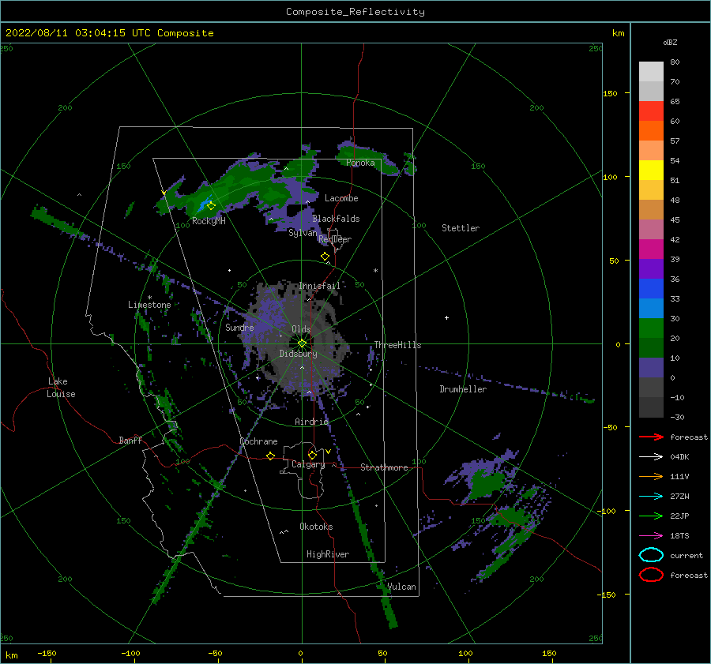Click the Sundre town label
711x664 pixels.
pos(239,327)
